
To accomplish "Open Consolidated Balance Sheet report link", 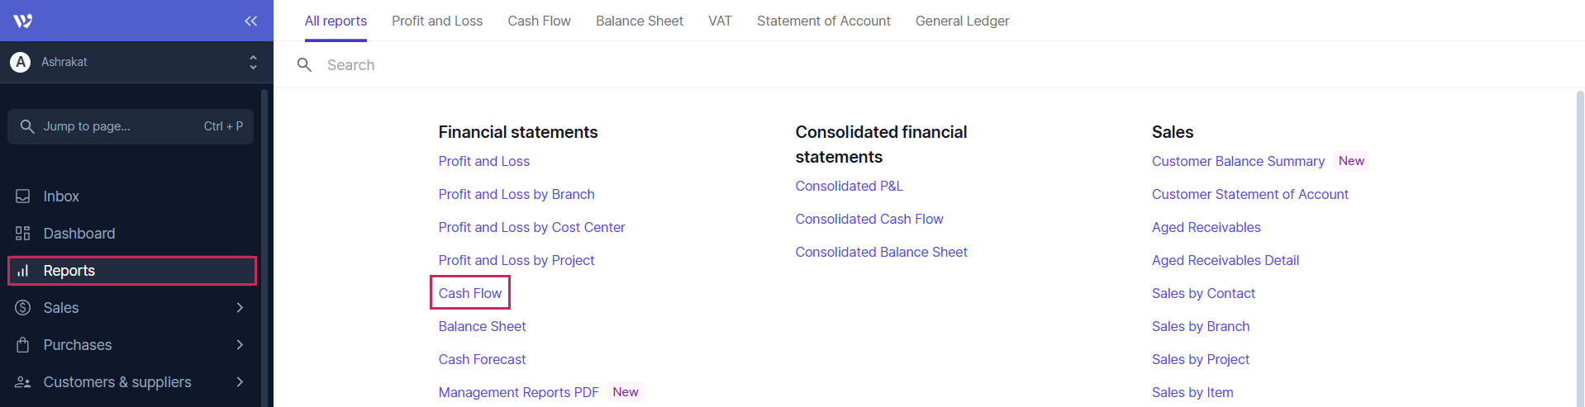I will coord(881,252).
